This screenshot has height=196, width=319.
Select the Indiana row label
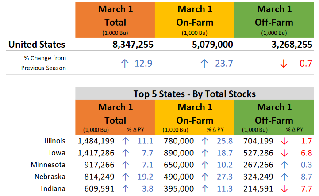53,188
